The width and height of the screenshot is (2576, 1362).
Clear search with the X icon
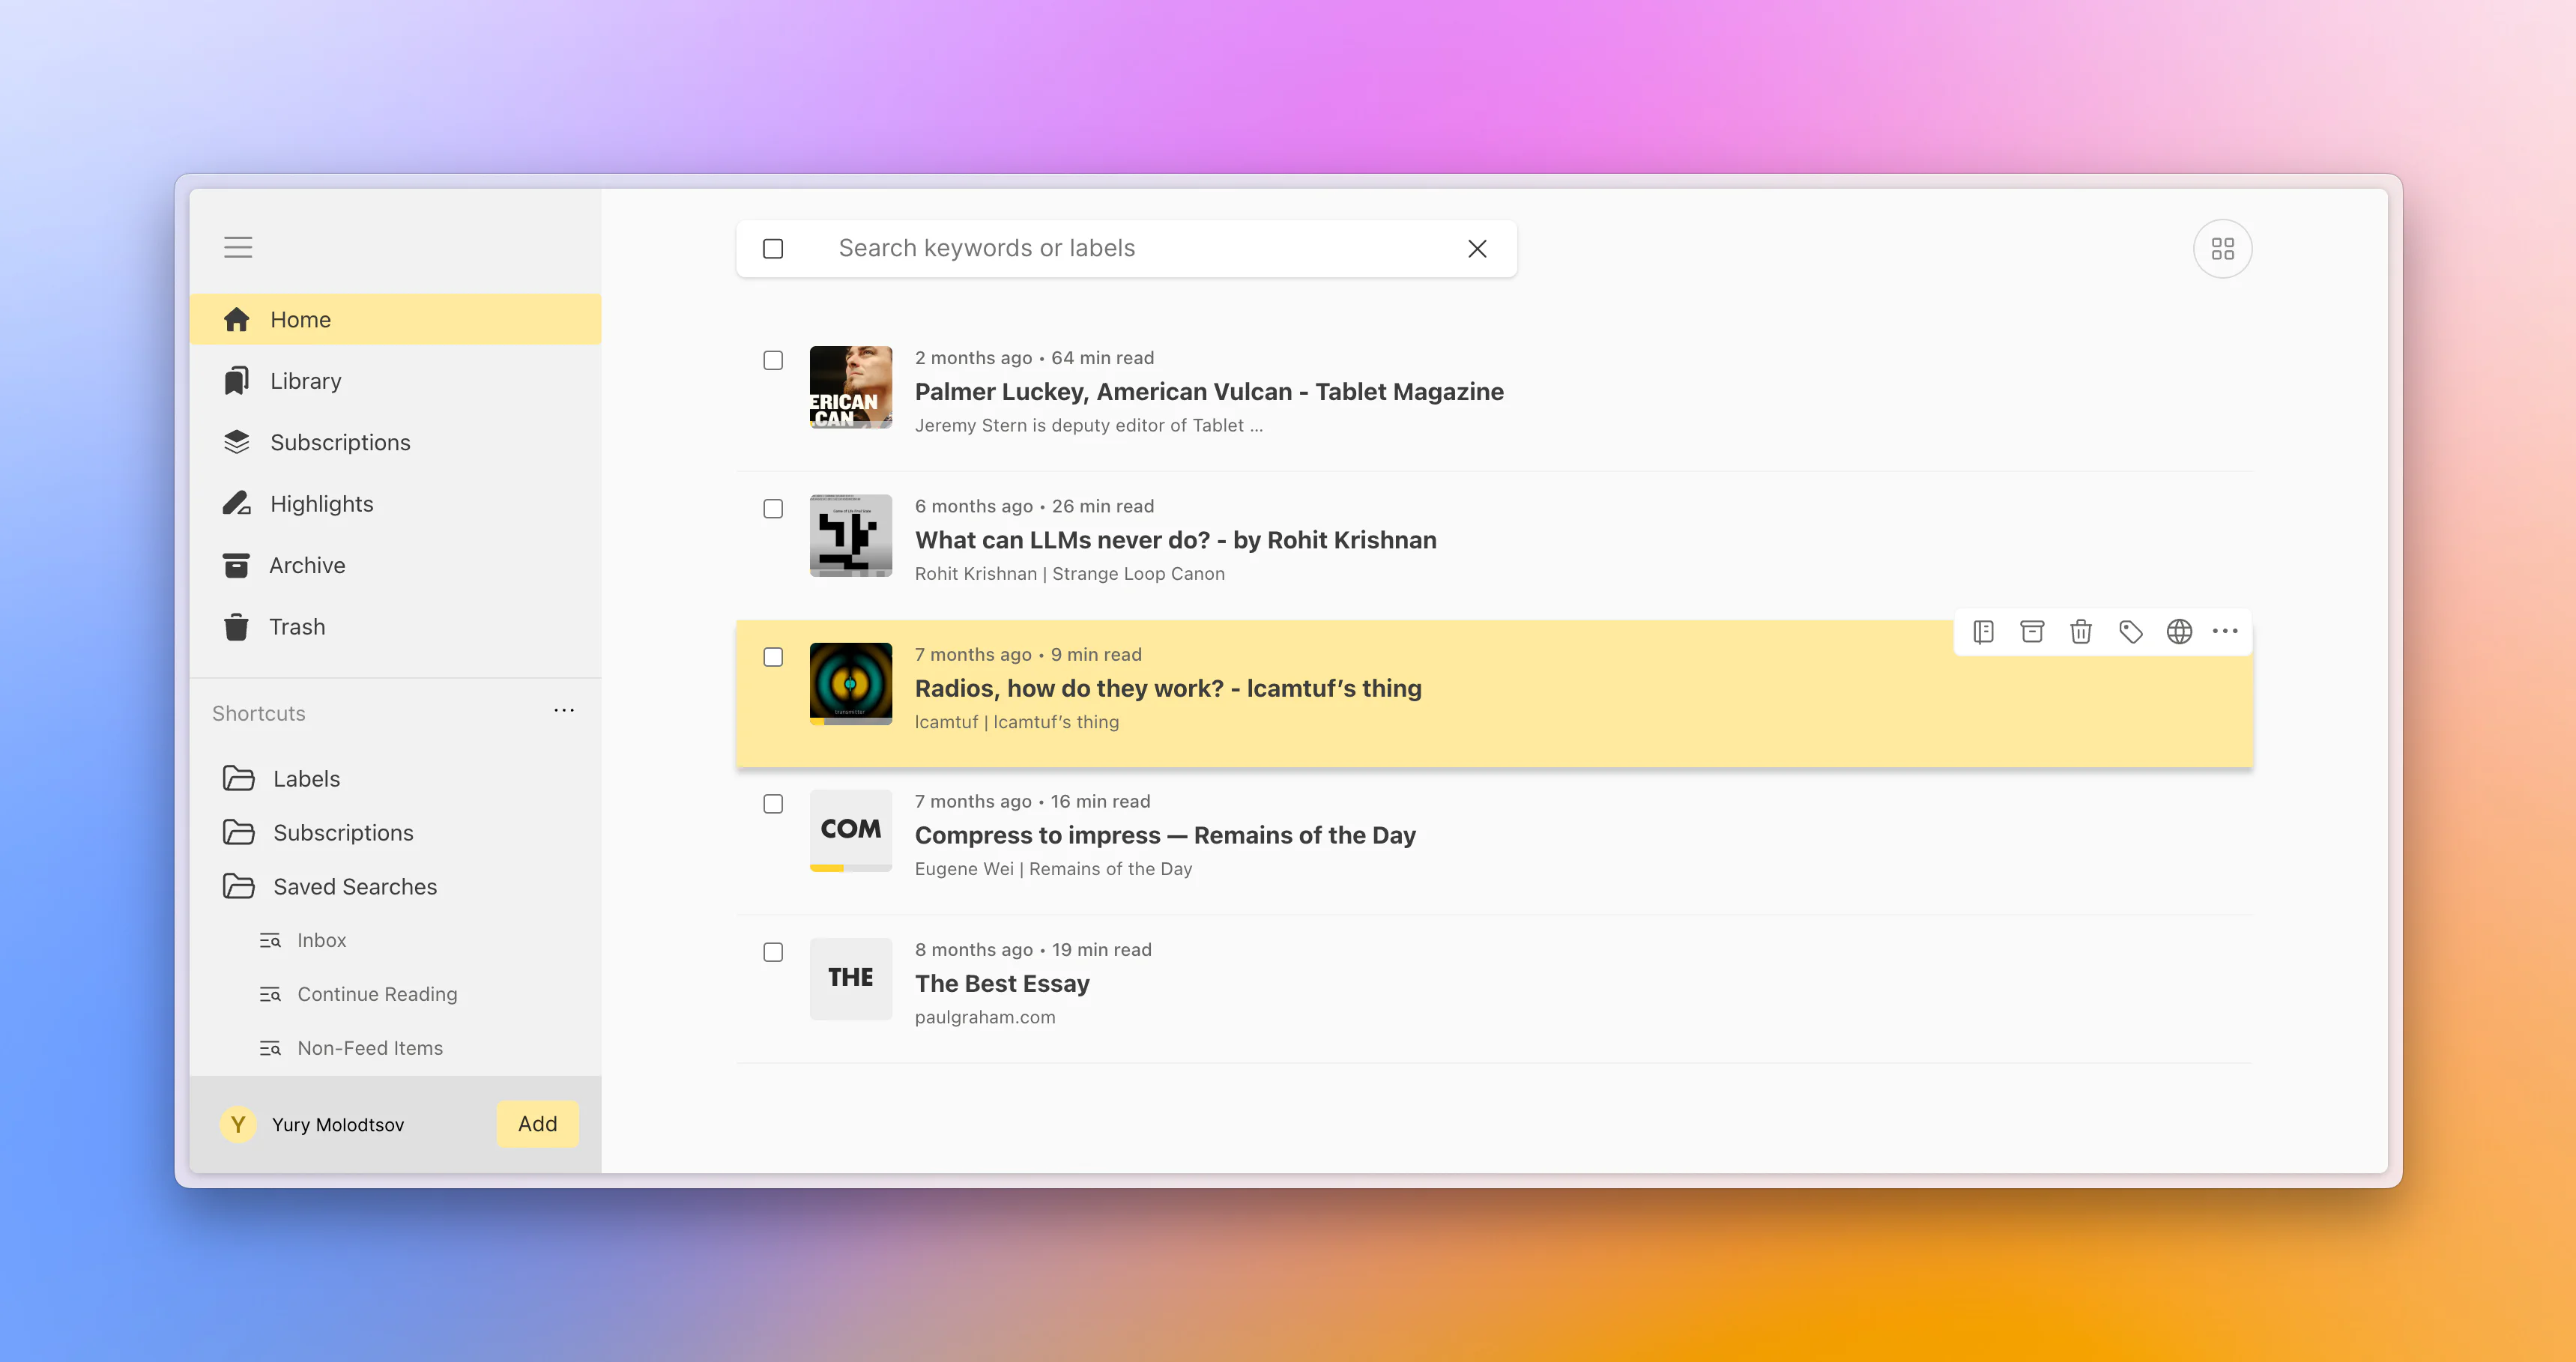(x=1477, y=248)
